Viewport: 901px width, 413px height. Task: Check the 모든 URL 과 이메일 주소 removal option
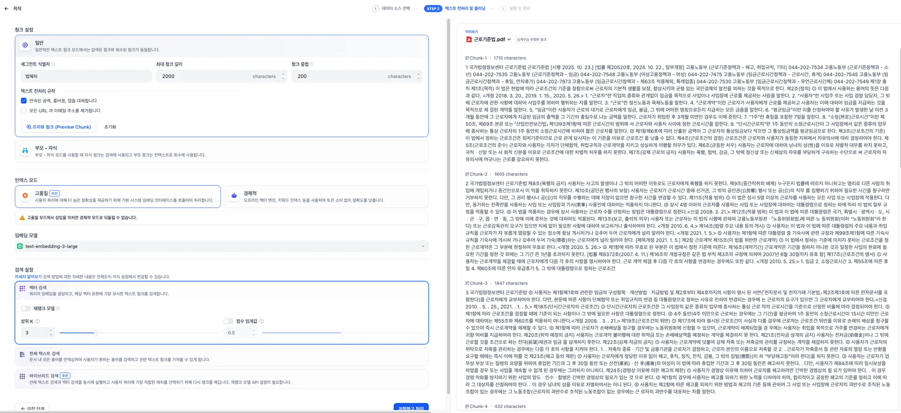click(x=23, y=111)
